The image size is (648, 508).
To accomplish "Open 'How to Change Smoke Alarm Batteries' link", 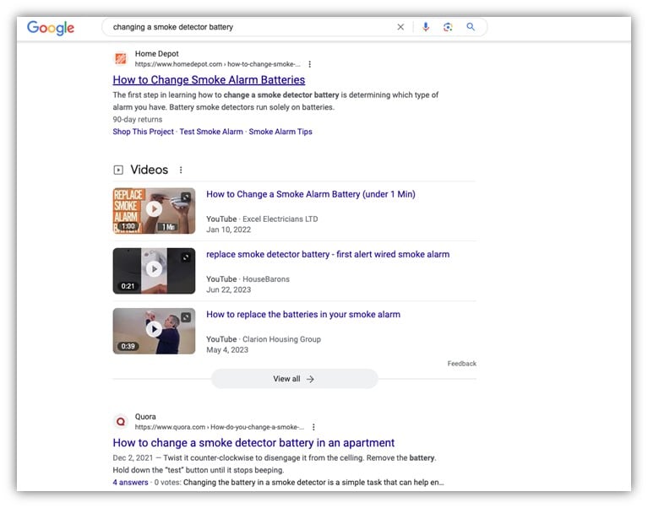I will point(209,79).
